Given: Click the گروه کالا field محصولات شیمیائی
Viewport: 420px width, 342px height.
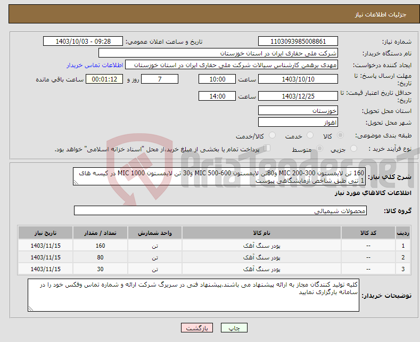Looking at the screenshot, I should tap(220, 210).
